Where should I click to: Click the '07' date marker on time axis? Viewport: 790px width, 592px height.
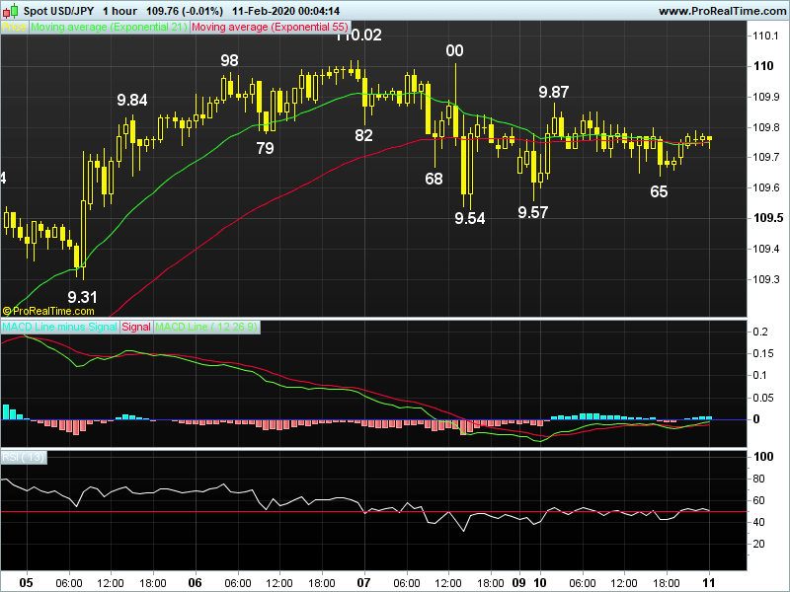point(363,582)
